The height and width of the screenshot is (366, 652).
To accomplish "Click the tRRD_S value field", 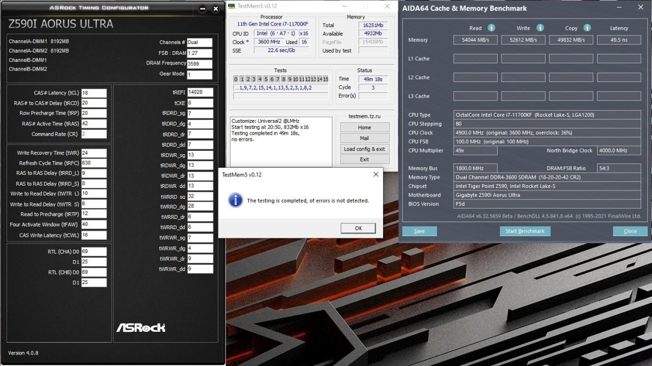I will click(93, 184).
